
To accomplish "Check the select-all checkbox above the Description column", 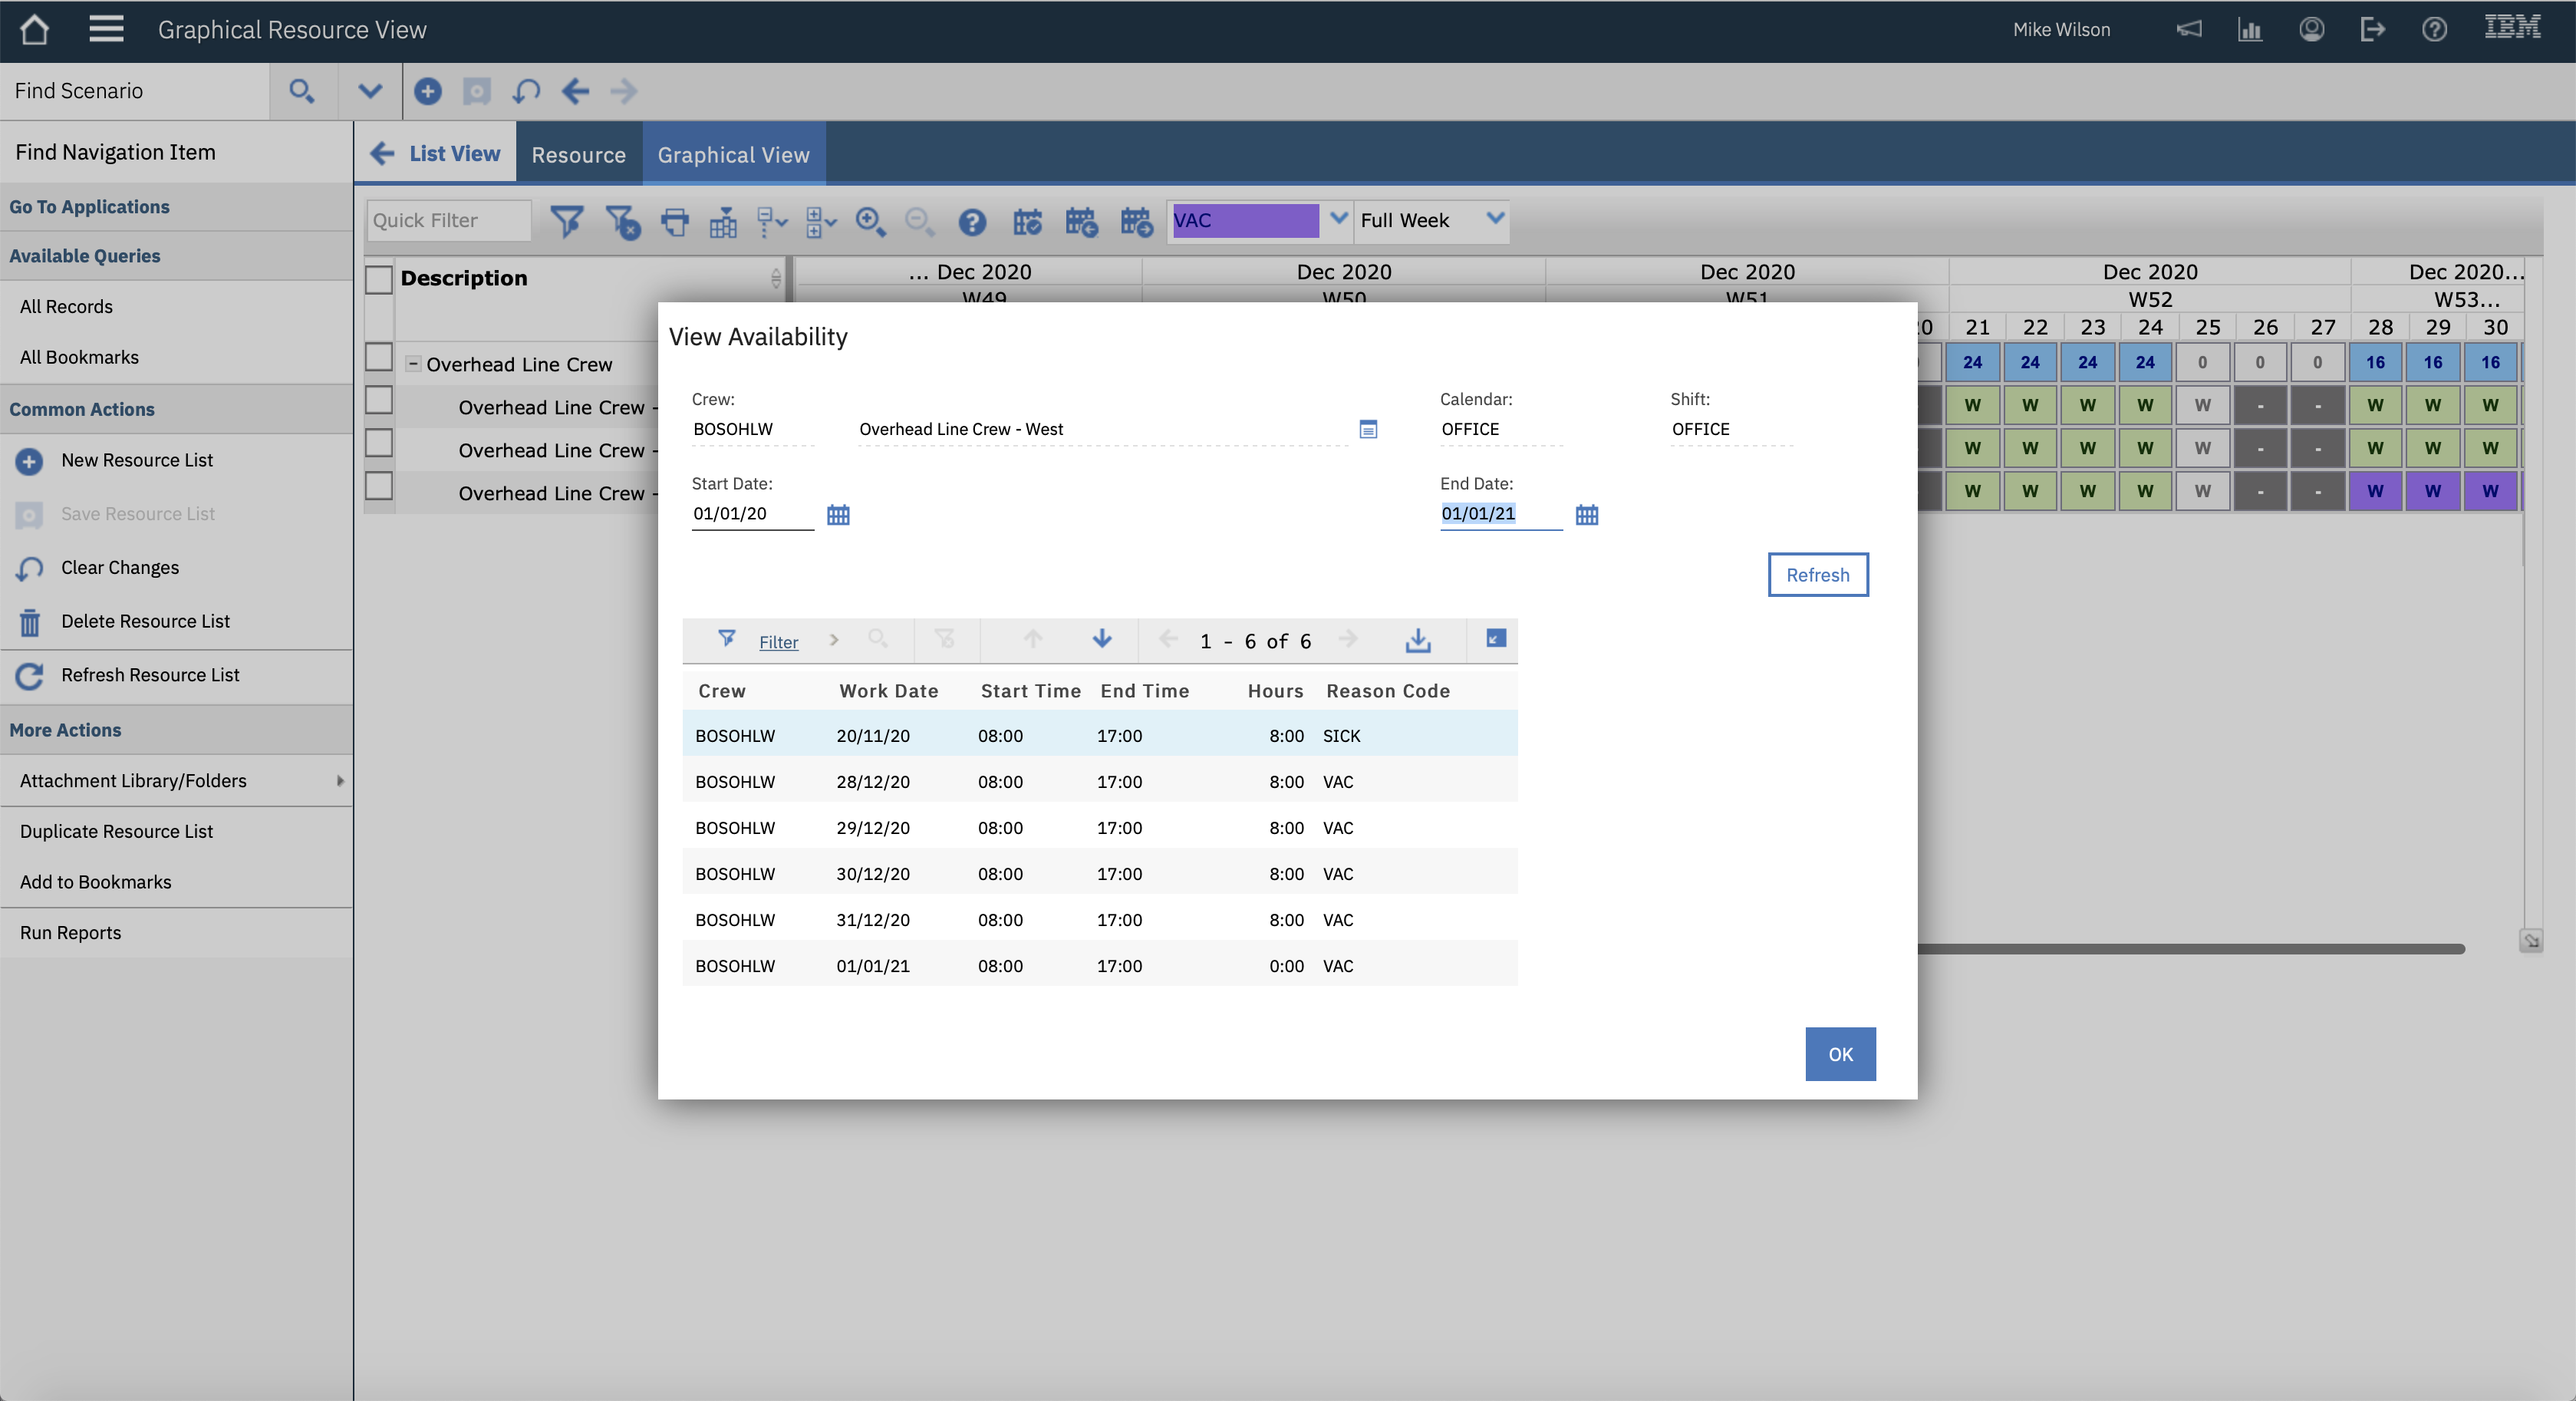I will coord(378,280).
